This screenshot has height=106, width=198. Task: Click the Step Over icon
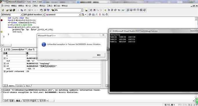(x=112, y=10)
